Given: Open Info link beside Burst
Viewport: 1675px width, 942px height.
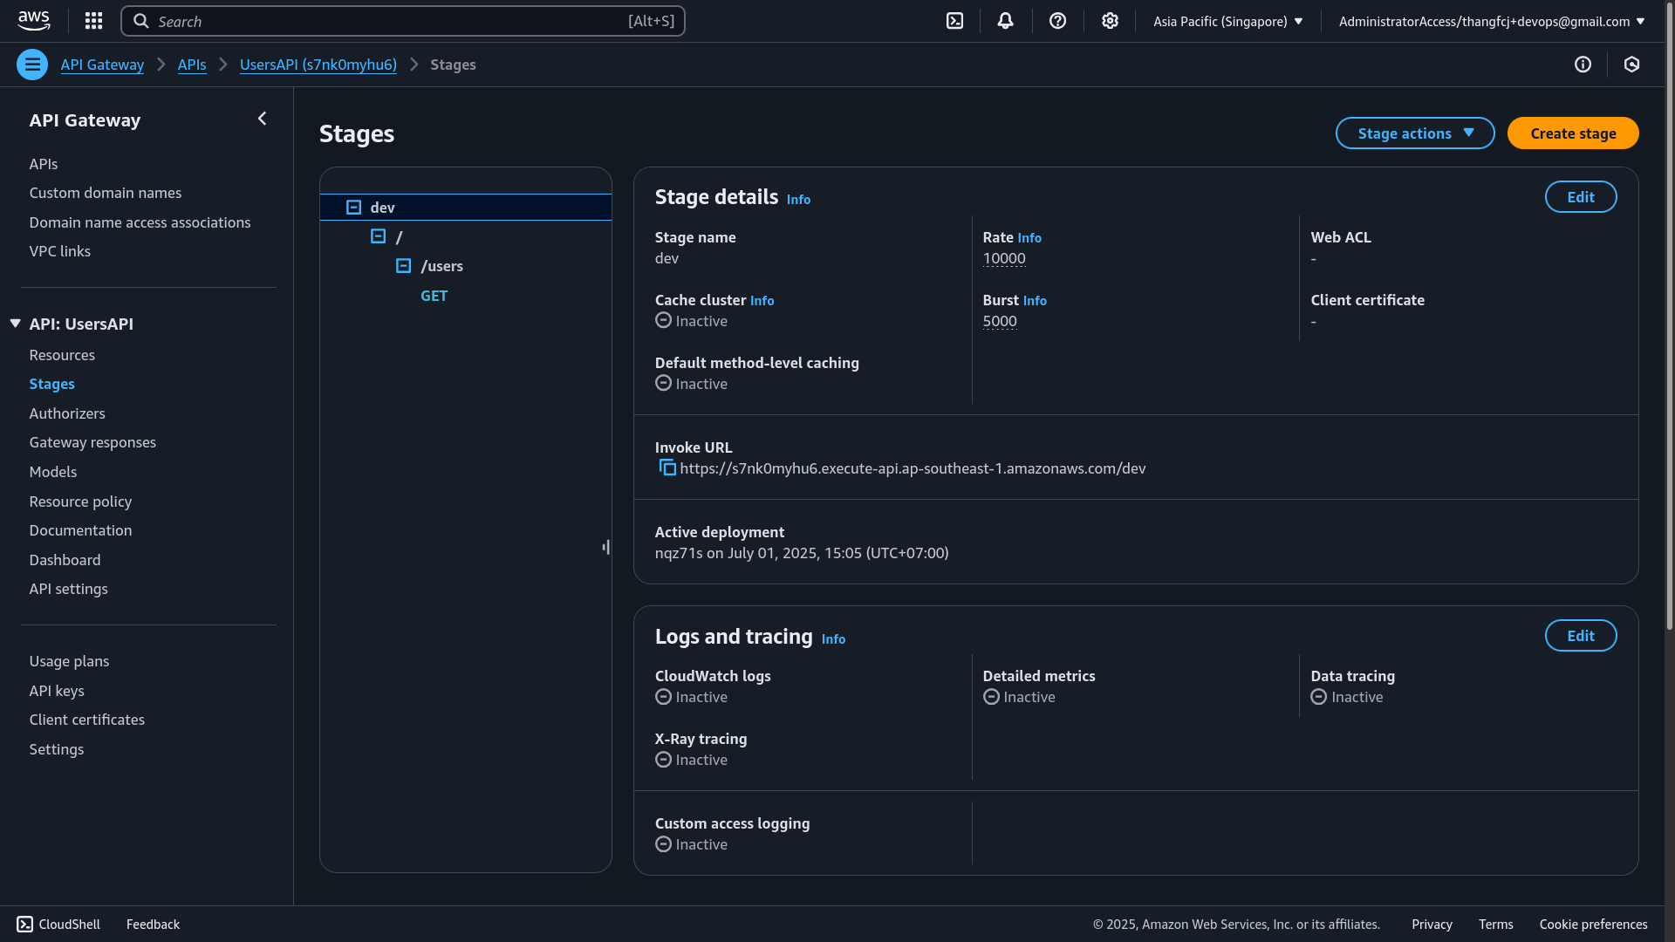Looking at the screenshot, I should click(x=1035, y=301).
